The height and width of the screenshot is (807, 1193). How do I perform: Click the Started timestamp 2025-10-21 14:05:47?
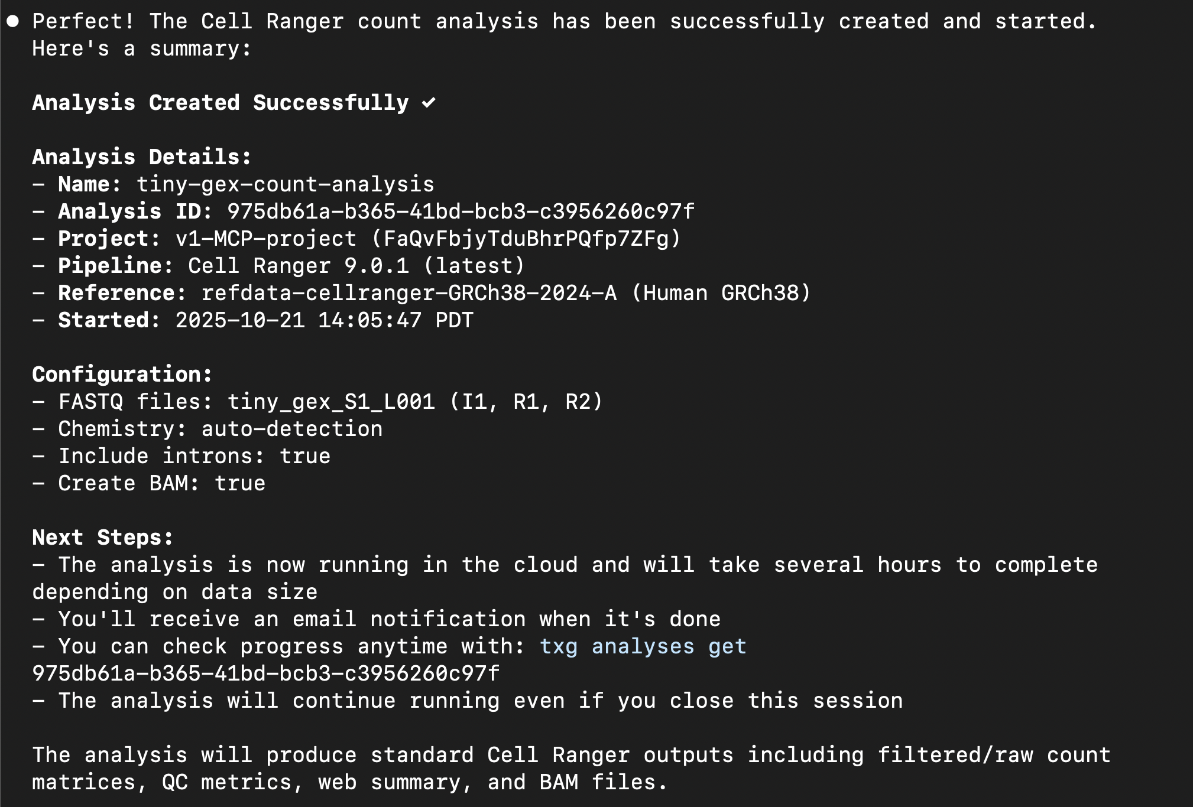pos(298,320)
